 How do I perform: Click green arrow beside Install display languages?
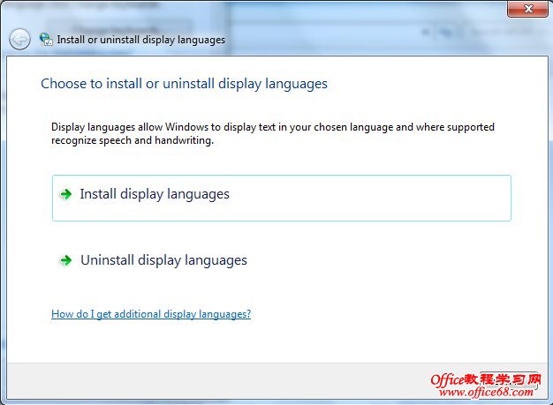click(x=66, y=194)
